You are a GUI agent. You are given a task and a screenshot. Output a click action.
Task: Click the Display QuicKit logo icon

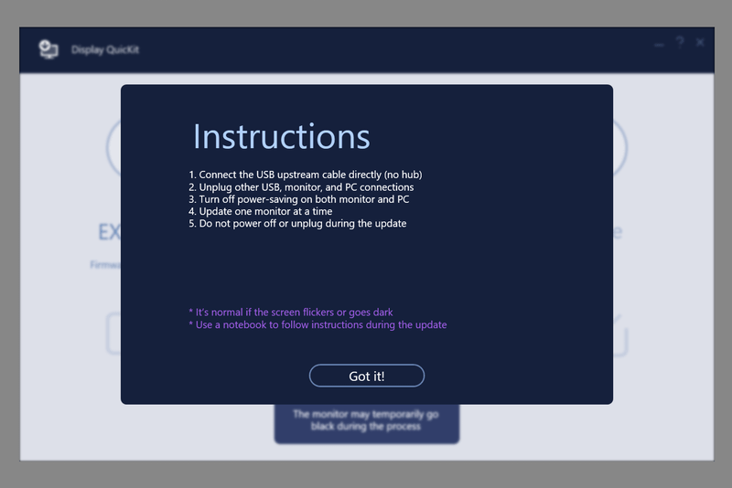[x=48, y=49]
